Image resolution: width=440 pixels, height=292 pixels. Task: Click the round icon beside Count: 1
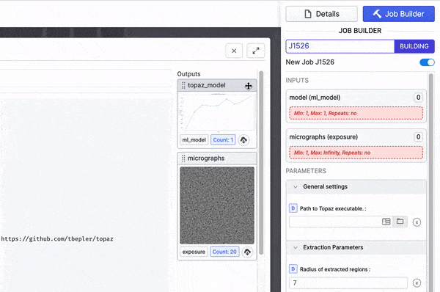coord(243,140)
